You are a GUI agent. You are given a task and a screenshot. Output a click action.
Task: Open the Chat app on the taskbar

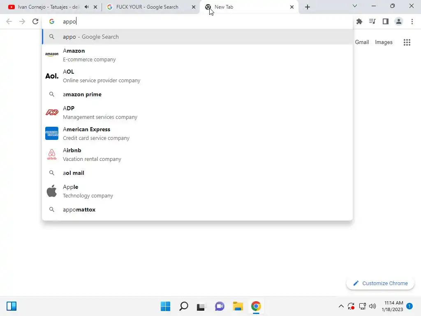click(220, 306)
